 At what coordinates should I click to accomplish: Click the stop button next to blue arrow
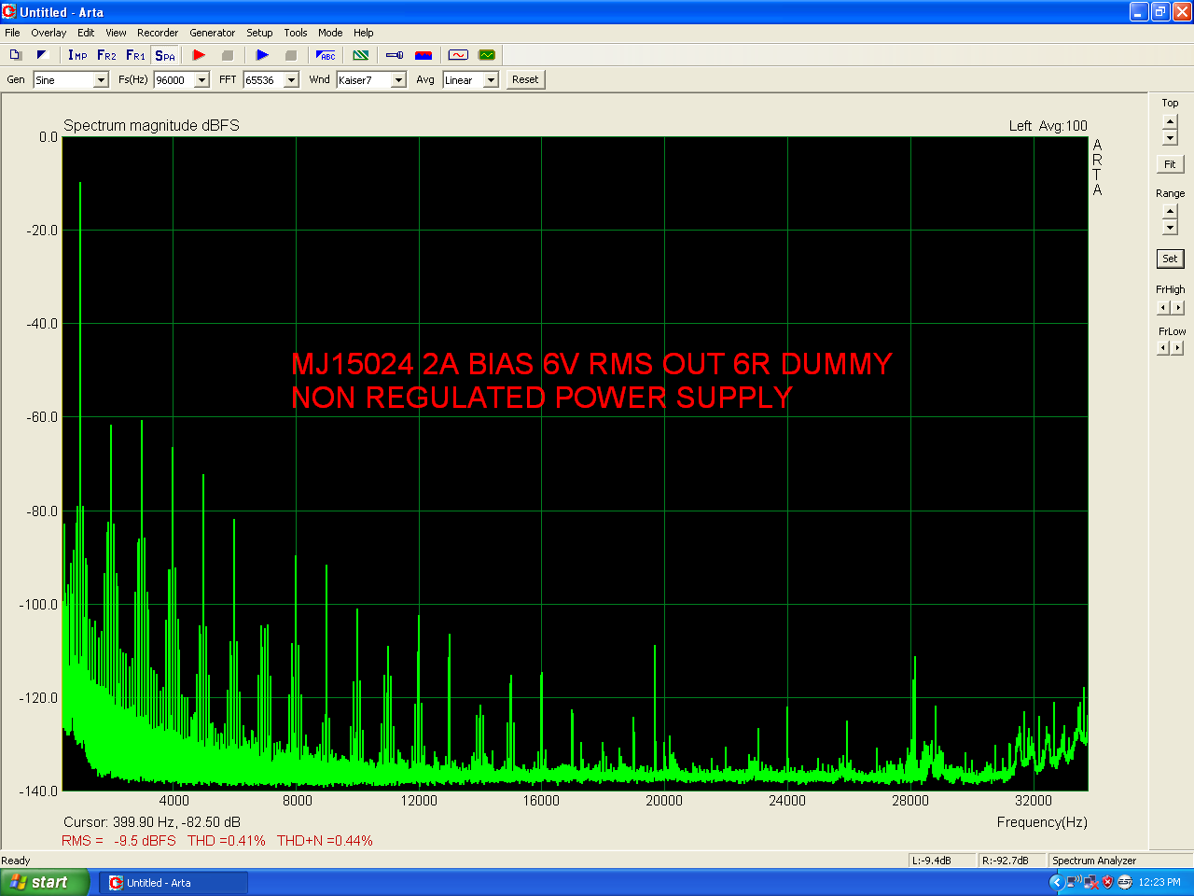point(290,55)
